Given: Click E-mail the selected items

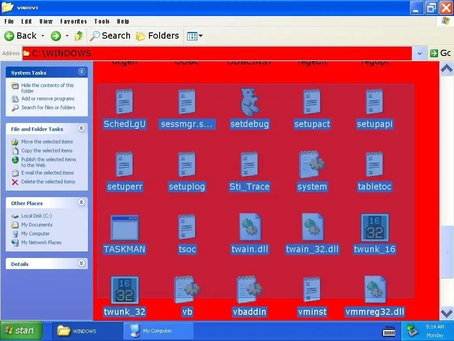Looking at the screenshot, I should click(x=47, y=173).
